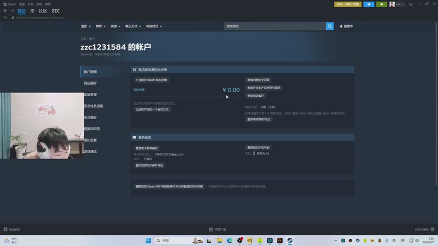
Task: Open the 查看 menu in menu bar
Action: [x=22, y=4]
